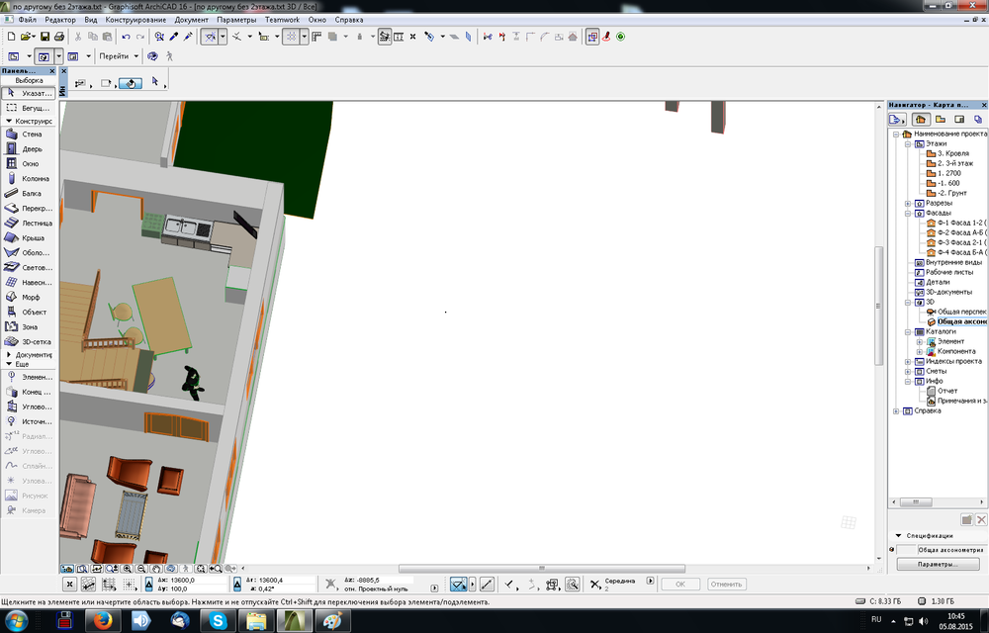Select the Morph tool (Морф)
The image size is (989, 633).
pyautogui.click(x=30, y=297)
